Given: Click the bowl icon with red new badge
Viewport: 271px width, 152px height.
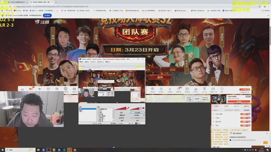Looking at the screenshot, I should [179, 89].
